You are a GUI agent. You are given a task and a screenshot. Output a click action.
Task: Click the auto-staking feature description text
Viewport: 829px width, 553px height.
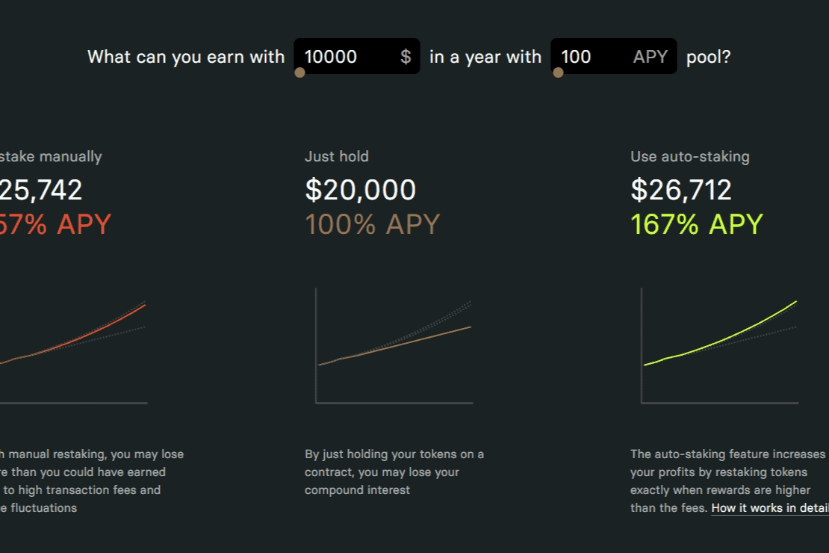pos(729,481)
